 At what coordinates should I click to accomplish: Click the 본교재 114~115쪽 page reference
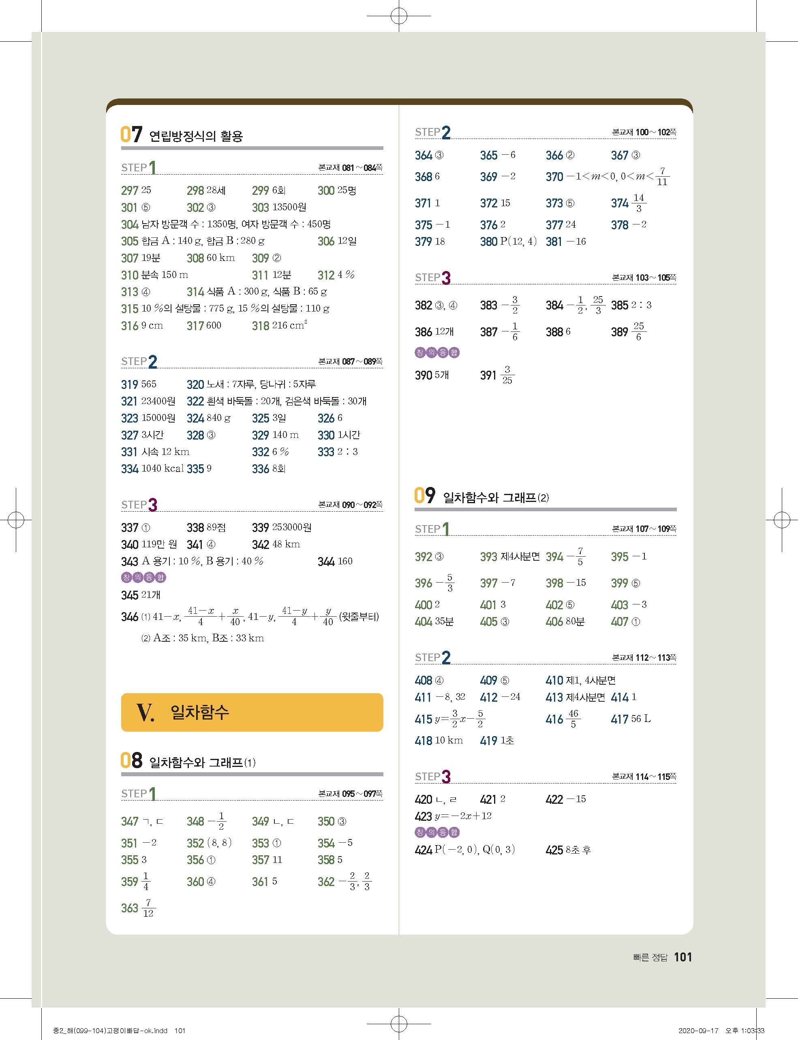coord(644,776)
